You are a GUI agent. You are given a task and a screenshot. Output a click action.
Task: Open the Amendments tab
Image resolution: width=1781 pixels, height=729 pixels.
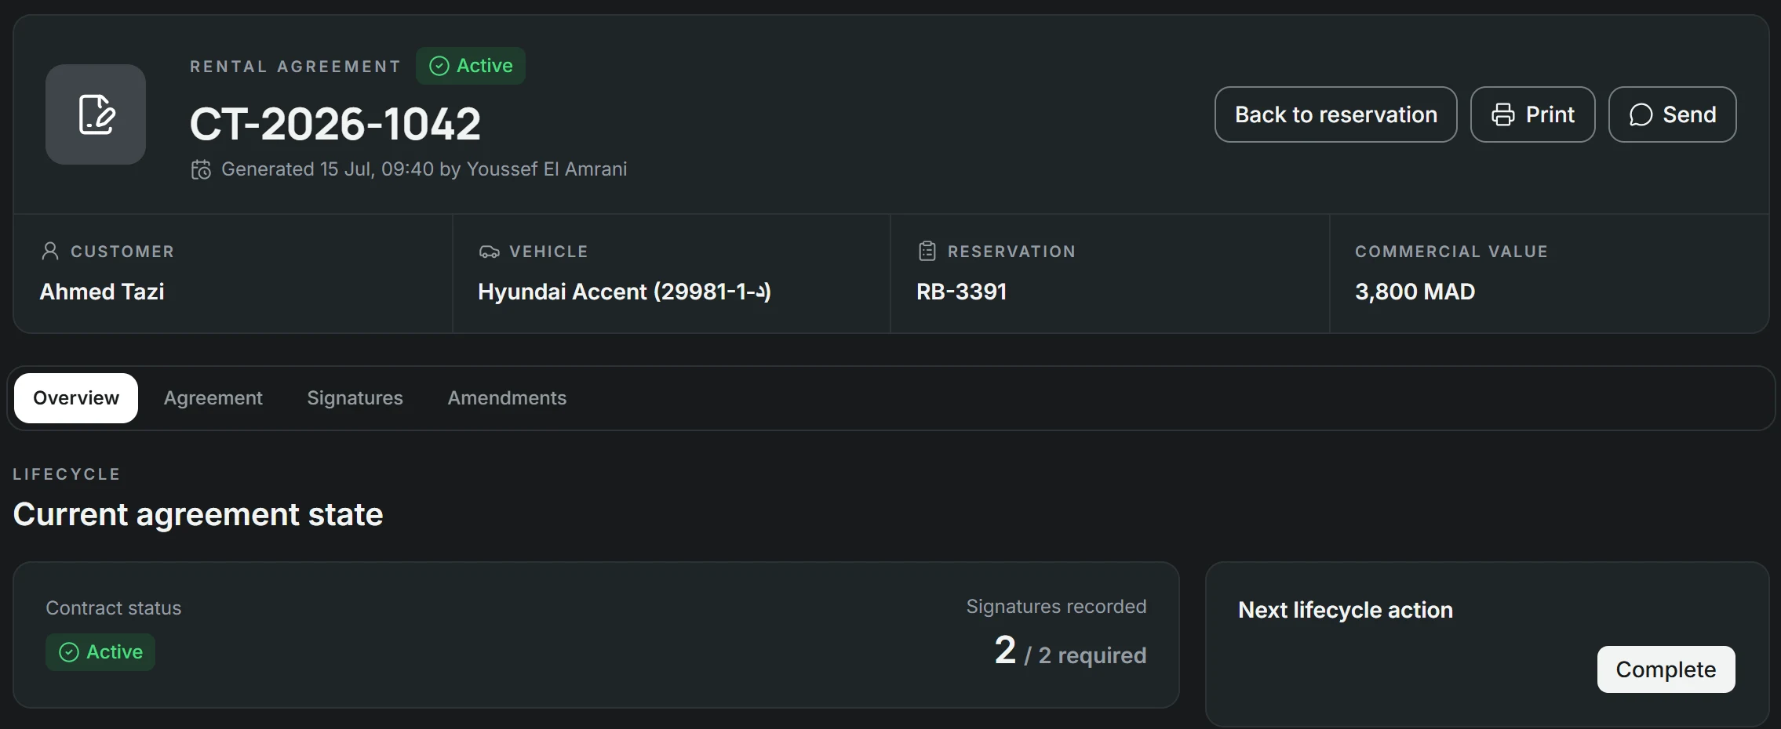507,398
